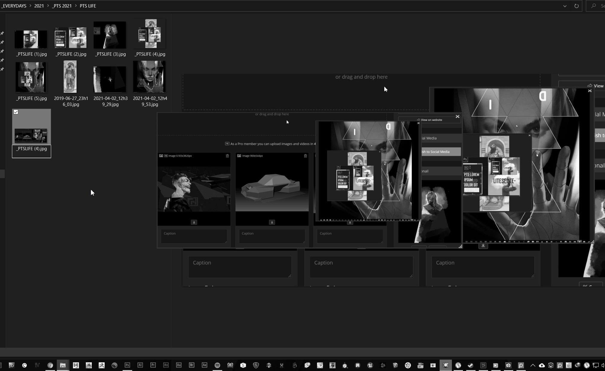Launch After Effects from the taskbar
The width and height of the screenshot is (605, 371).
[x=204, y=365]
